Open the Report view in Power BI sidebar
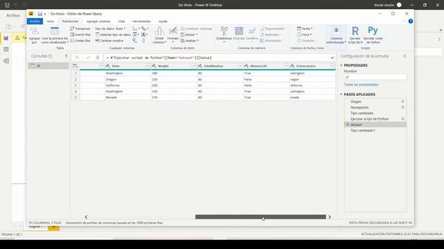 click(6, 38)
